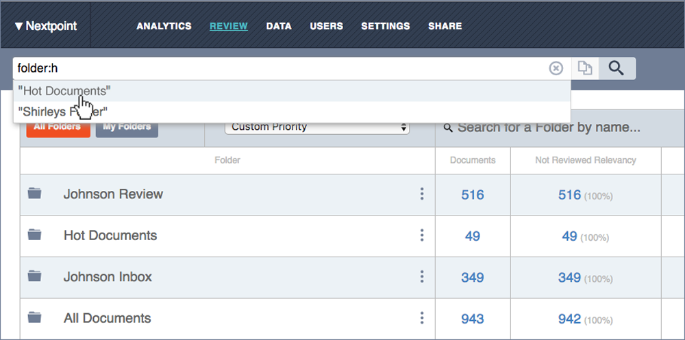Open All Documents options menu (three dots)
The image size is (685, 340).
coord(421,317)
